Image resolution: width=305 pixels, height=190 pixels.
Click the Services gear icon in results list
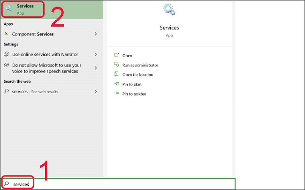(8, 8)
